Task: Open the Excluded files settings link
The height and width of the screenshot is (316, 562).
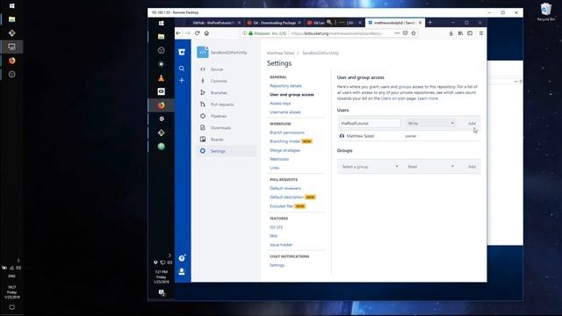Action: click(x=282, y=206)
